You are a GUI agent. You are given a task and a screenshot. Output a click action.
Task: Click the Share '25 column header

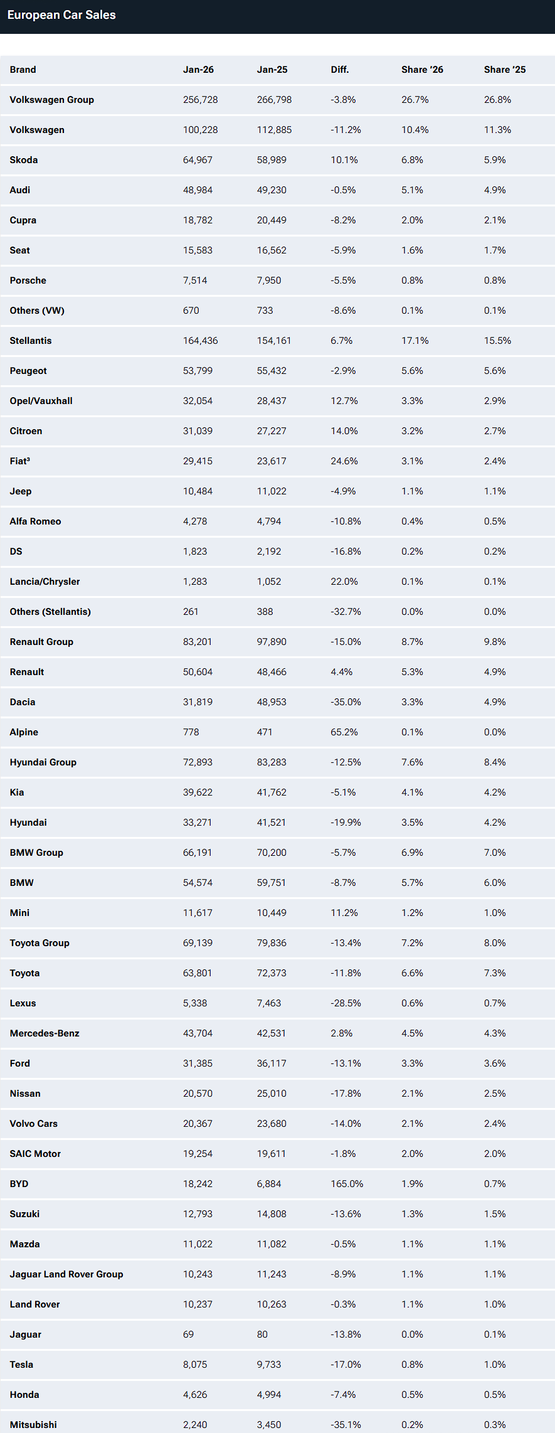click(505, 70)
